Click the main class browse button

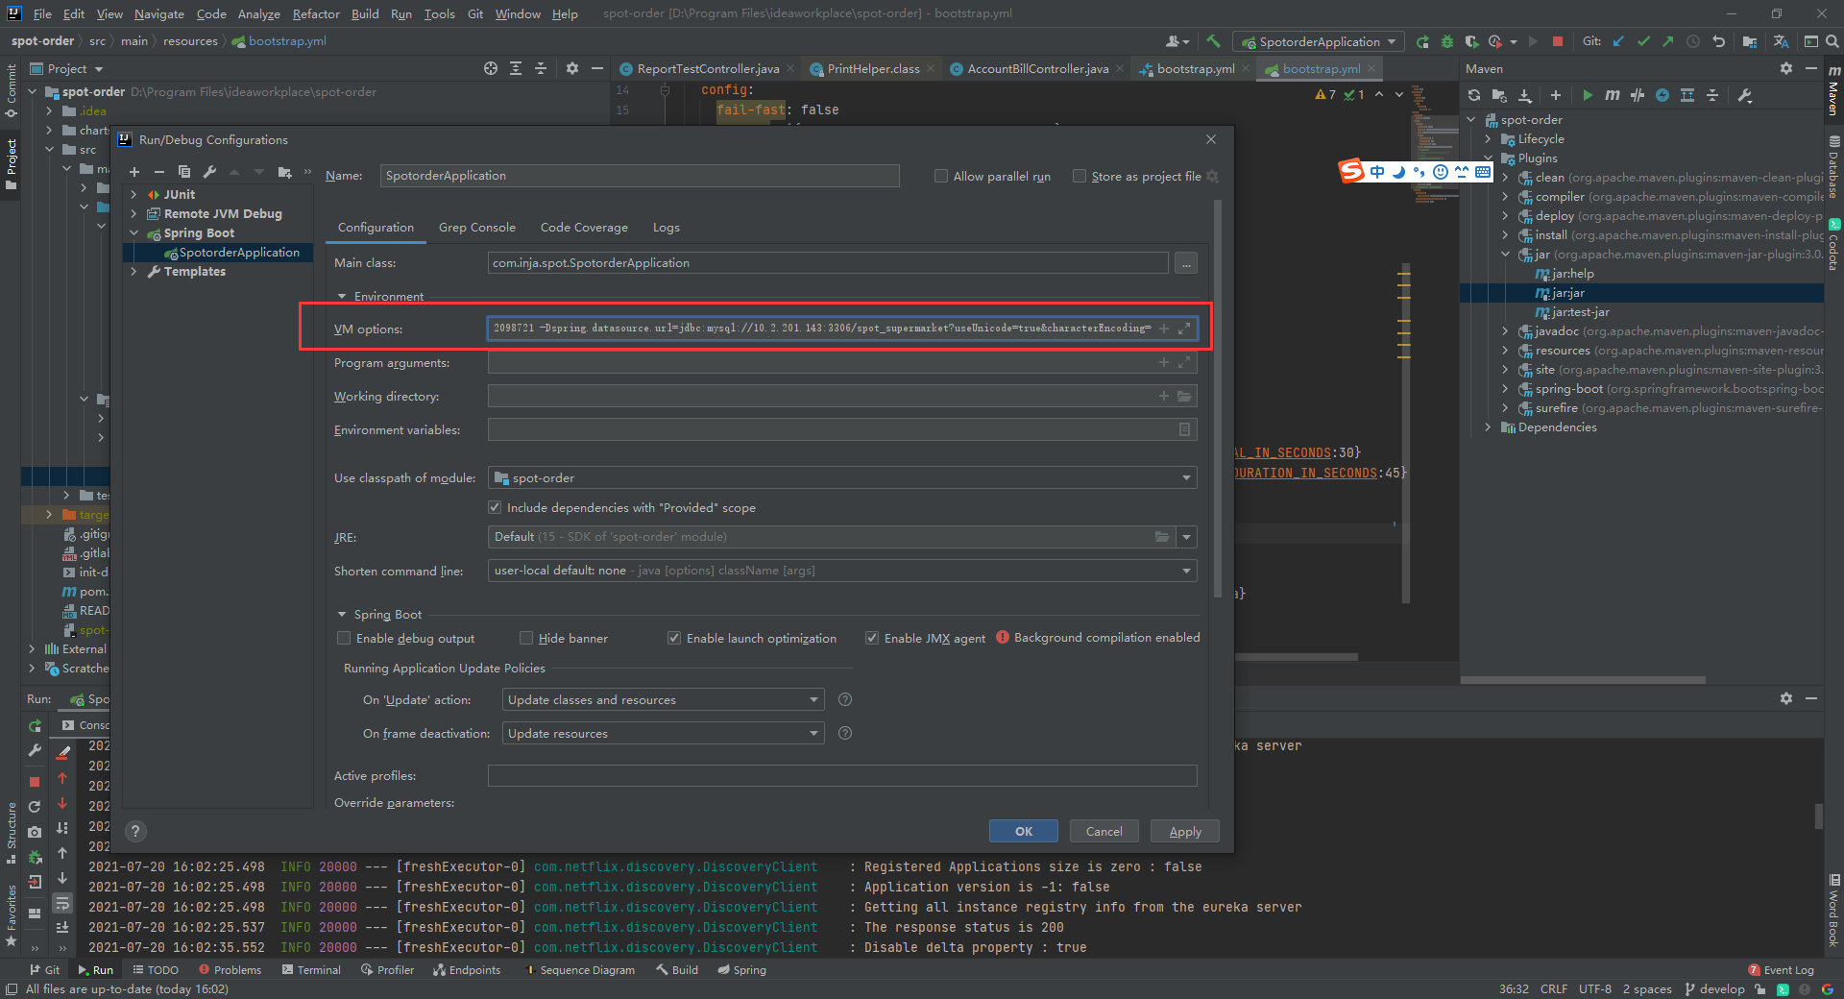click(x=1186, y=263)
